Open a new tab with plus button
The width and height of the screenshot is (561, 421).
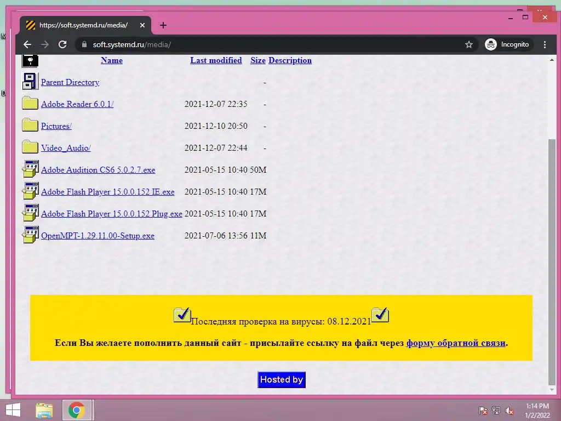[x=163, y=25]
